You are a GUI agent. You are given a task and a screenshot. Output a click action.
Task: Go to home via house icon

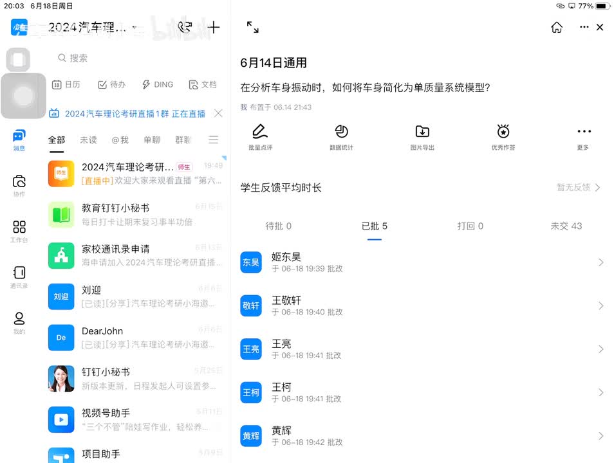click(x=557, y=27)
